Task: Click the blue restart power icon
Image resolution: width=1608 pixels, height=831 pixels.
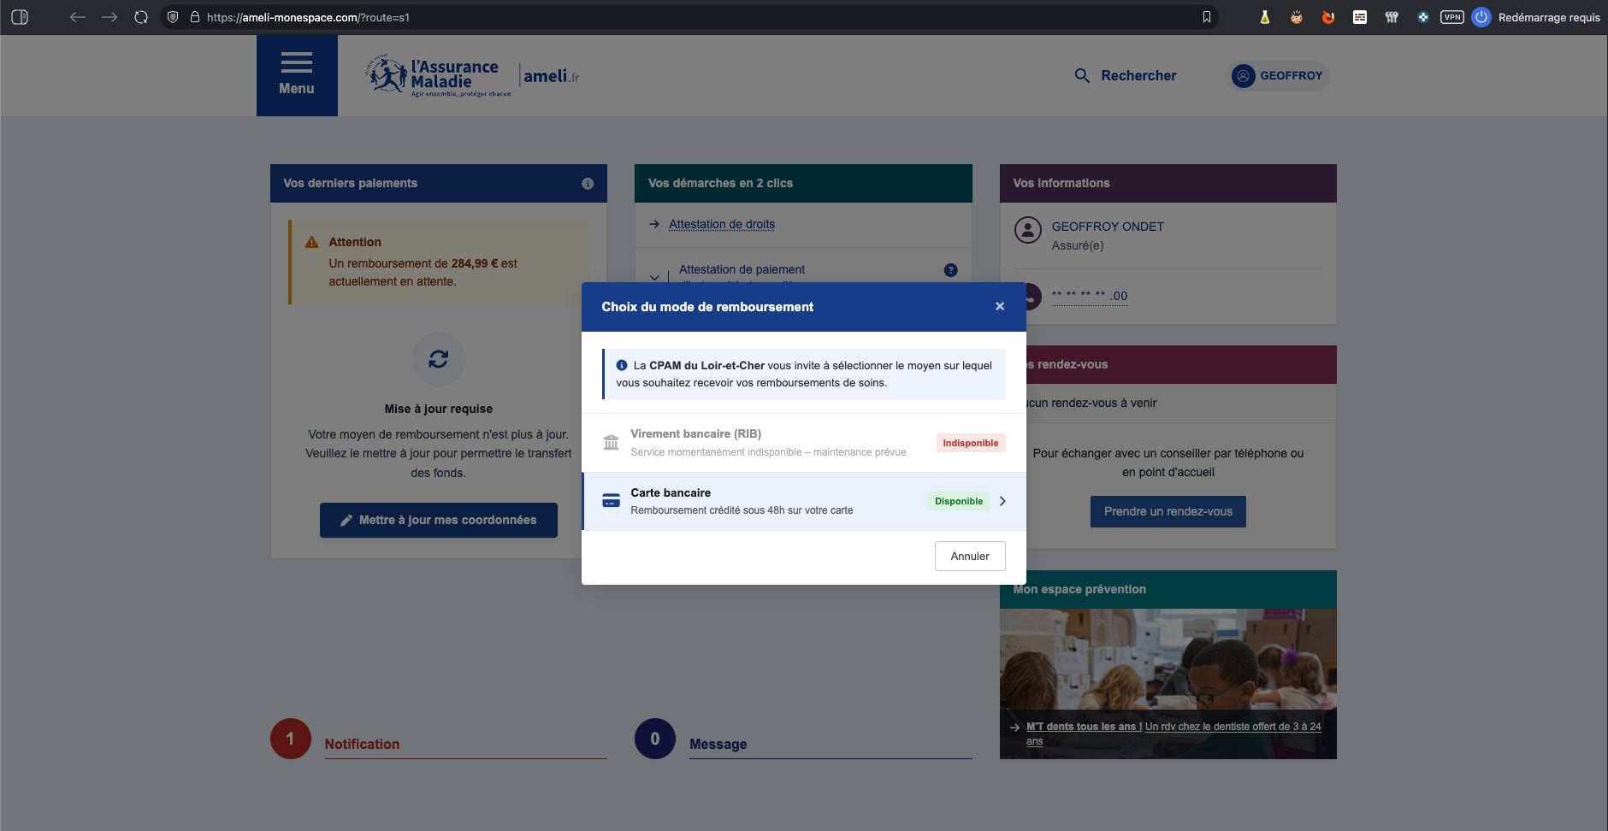Action: tap(1481, 15)
